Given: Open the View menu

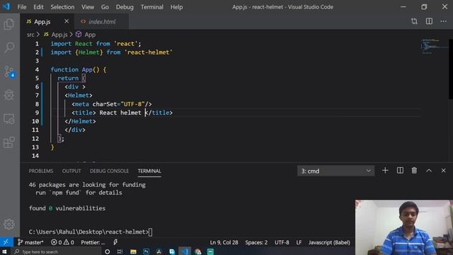Looking at the screenshot, I should pos(88,7).
